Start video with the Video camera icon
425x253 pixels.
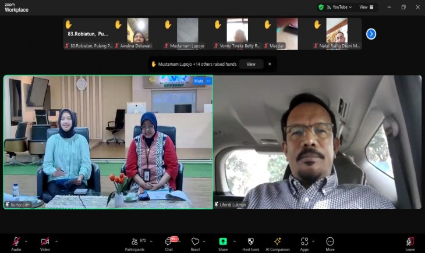[x=45, y=241]
